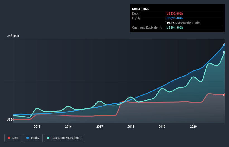
Task: Click the US$84.396b cash value
Action: (175, 27)
